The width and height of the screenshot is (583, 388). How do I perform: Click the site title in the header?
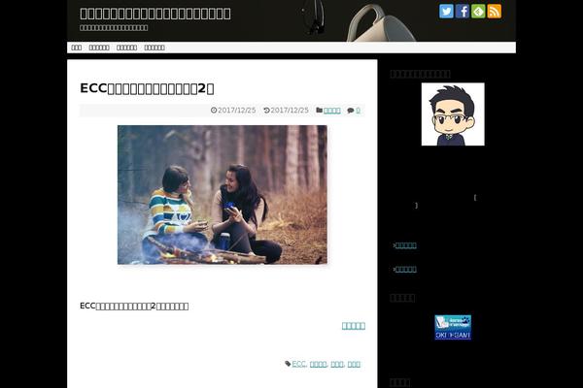[x=155, y=14]
